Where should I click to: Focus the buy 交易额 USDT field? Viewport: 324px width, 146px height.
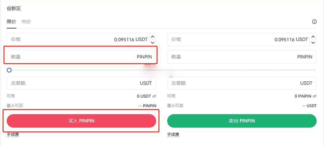[x=81, y=83]
